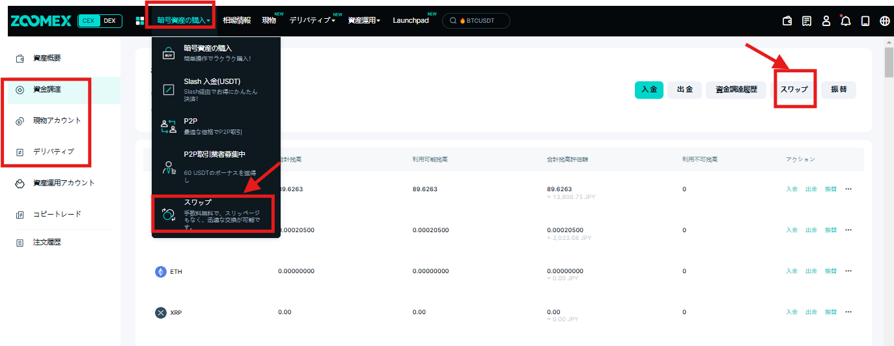Open three-dot more actions for ETH row
Viewport: 894px width, 346px height.
click(848, 271)
